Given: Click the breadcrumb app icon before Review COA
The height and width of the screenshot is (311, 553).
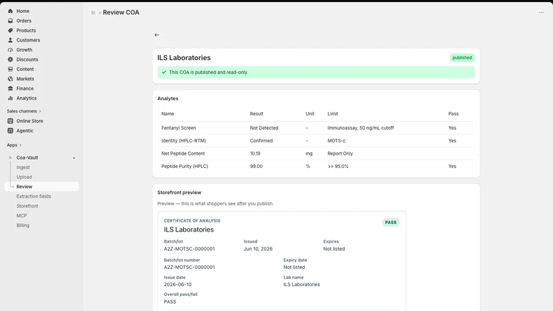Looking at the screenshot, I should click(x=93, y=12).
